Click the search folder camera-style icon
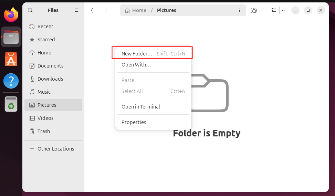The width and height of the screenshot is (335, 196). [254, 10]
